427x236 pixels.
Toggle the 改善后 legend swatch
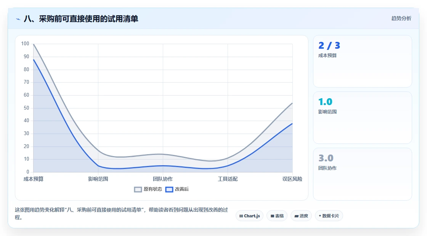(x=169, y=189)
